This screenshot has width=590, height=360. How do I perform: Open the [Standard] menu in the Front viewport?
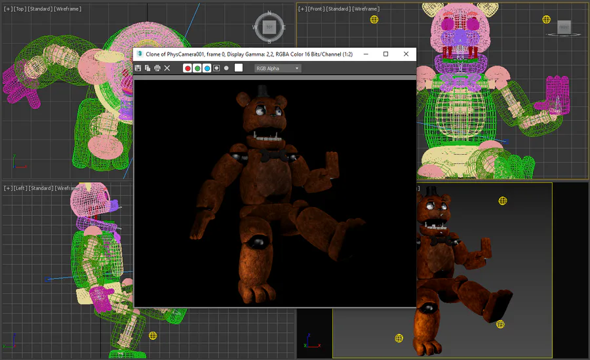point(338,9)
